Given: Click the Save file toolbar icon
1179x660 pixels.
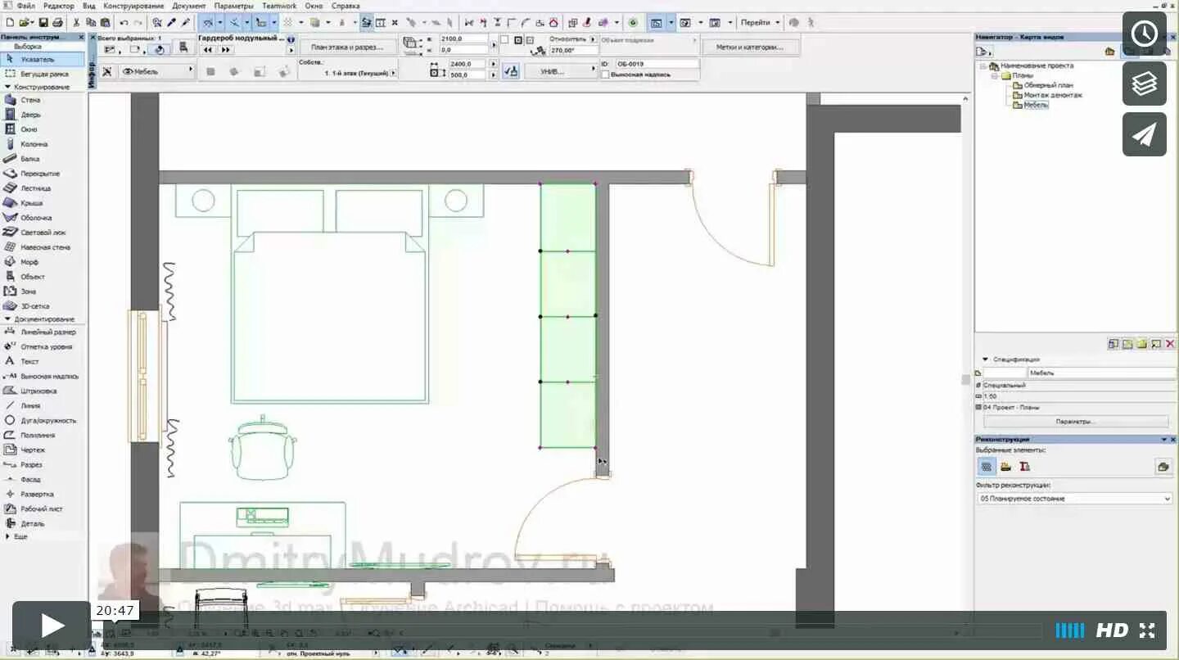Looking at the screenshot, I should (x=43, y=22).
